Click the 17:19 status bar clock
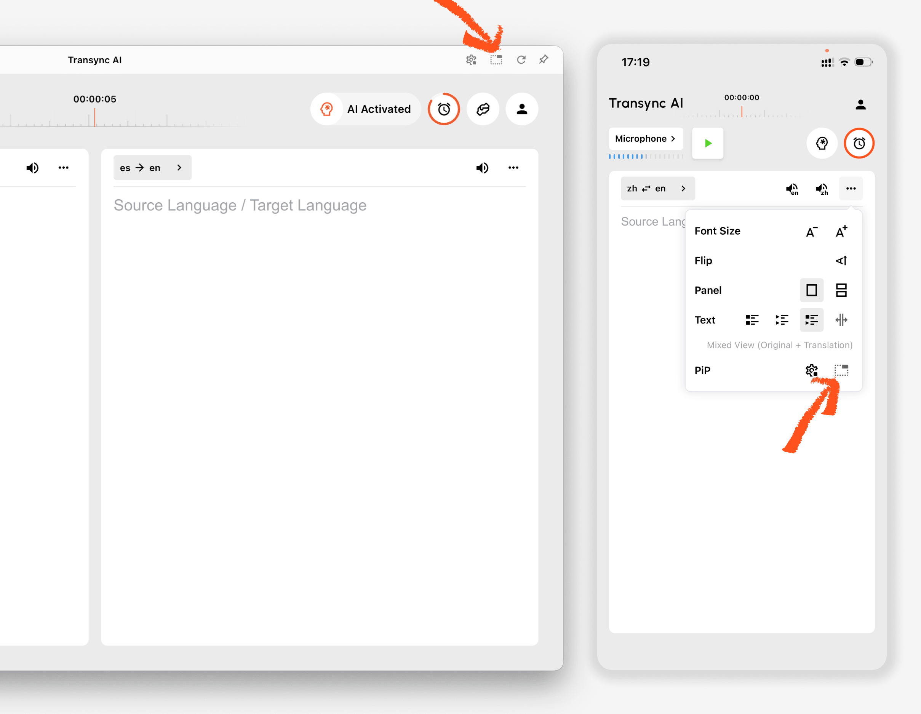This screenshot has height=714, width=921. (x=635, y=62)
